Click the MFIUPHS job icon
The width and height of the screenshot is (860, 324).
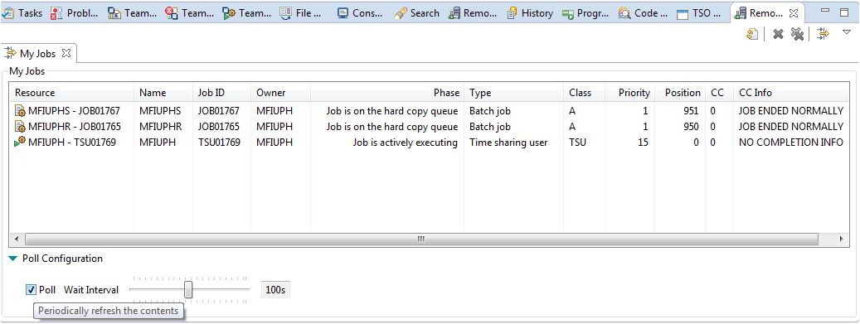point(20,111)
